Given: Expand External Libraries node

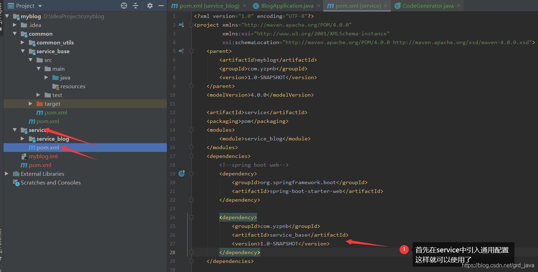Looking at the screenshot, I should coord(7,174).
